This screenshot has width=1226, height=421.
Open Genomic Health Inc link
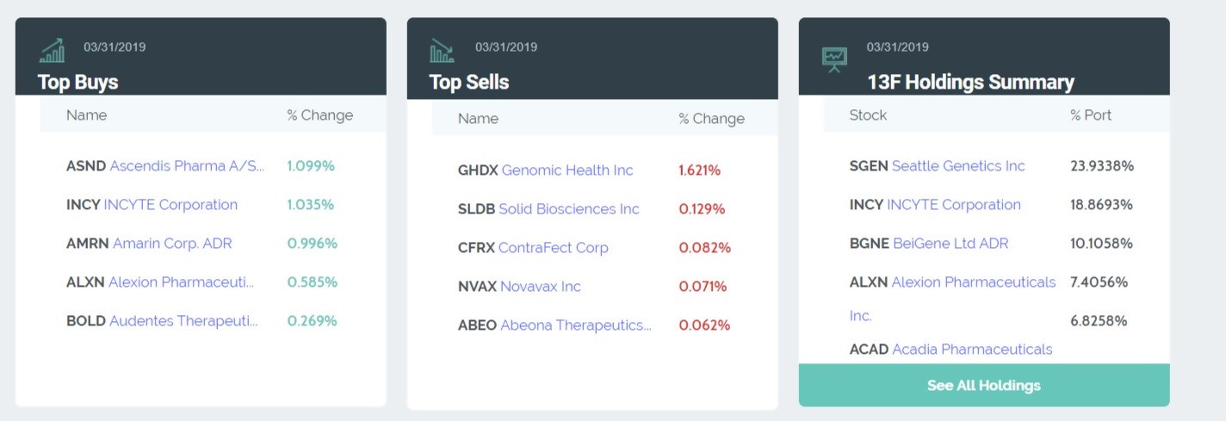[567, 170]
